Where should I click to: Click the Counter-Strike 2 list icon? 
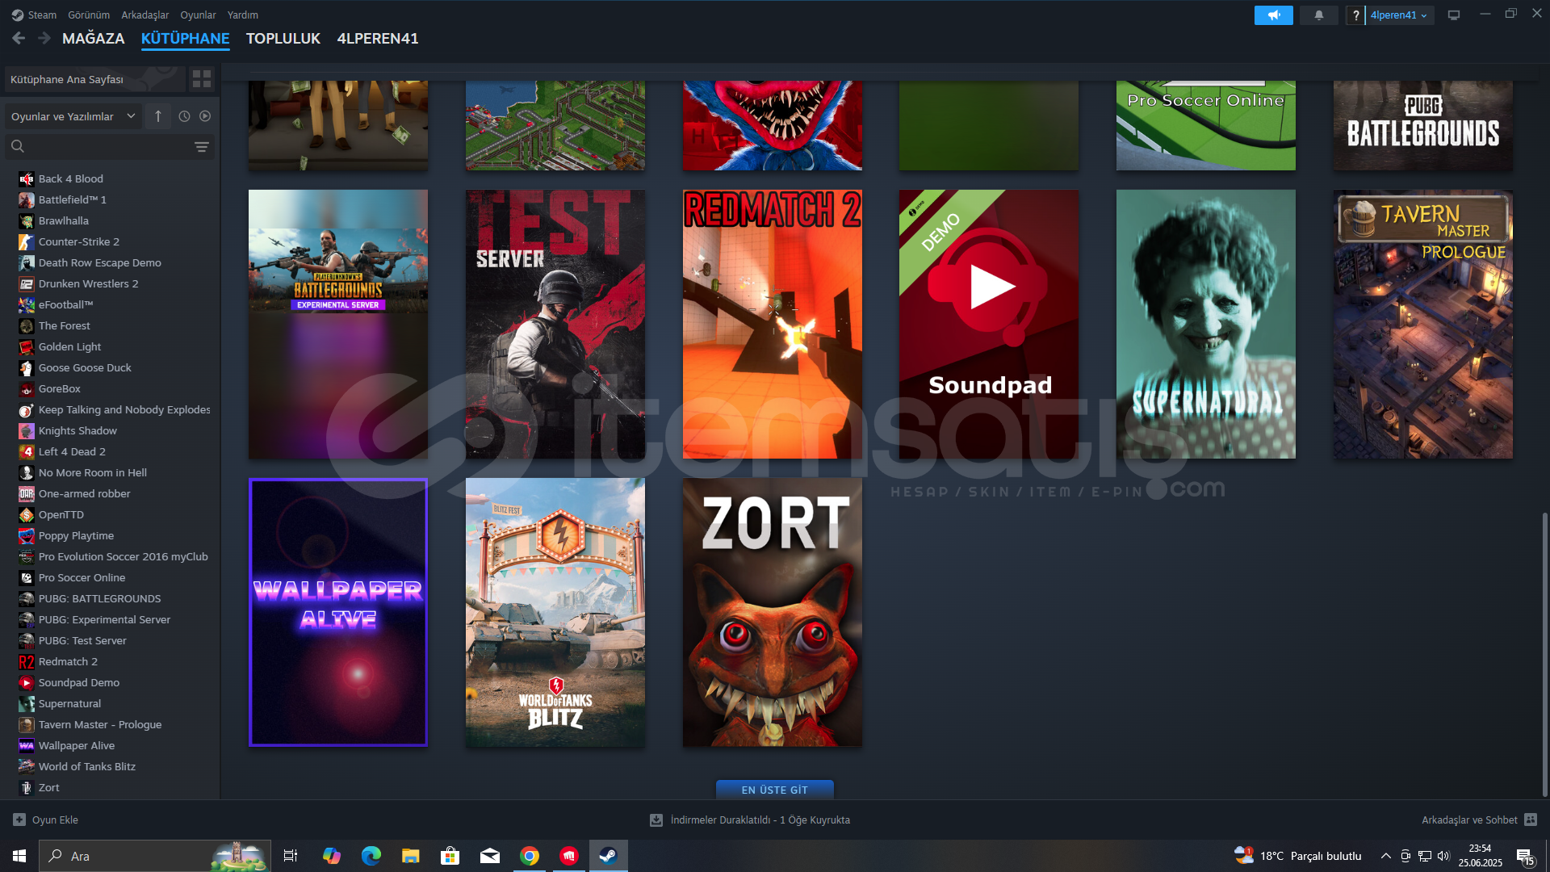pos(27,241)
